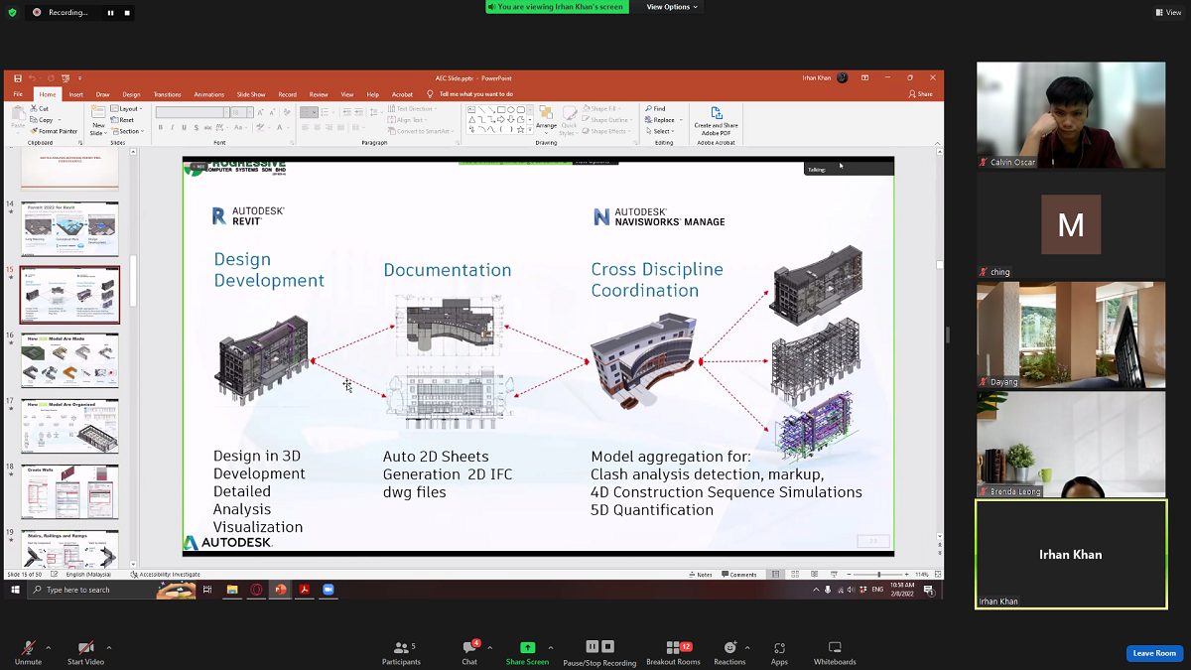Select slide 16 thumbnail
This screenshot has width=1191, height=670.
click(69, 360)
